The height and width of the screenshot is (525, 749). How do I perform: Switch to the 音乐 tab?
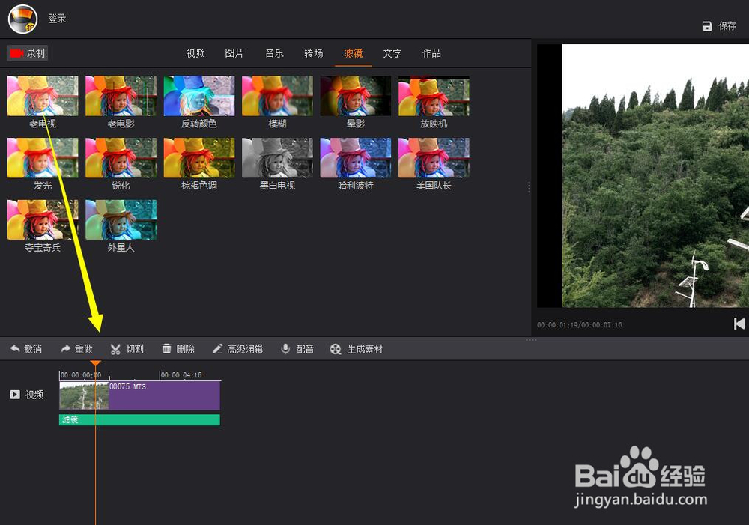[274, 53]
